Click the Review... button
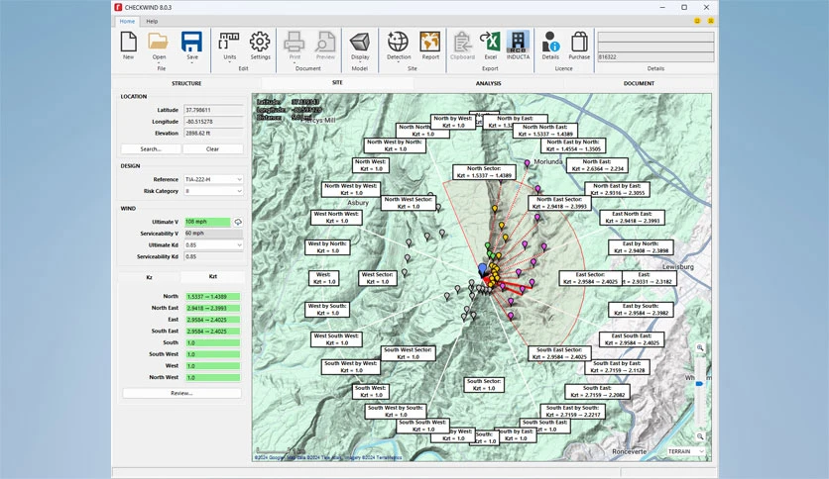Screen dimensions: 829x479 (x=181, y=393)
